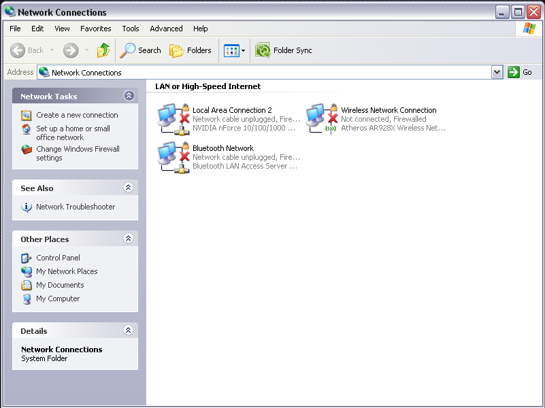Open the Back button history dropdown
The image size is (545, 408).
point(52,51)
